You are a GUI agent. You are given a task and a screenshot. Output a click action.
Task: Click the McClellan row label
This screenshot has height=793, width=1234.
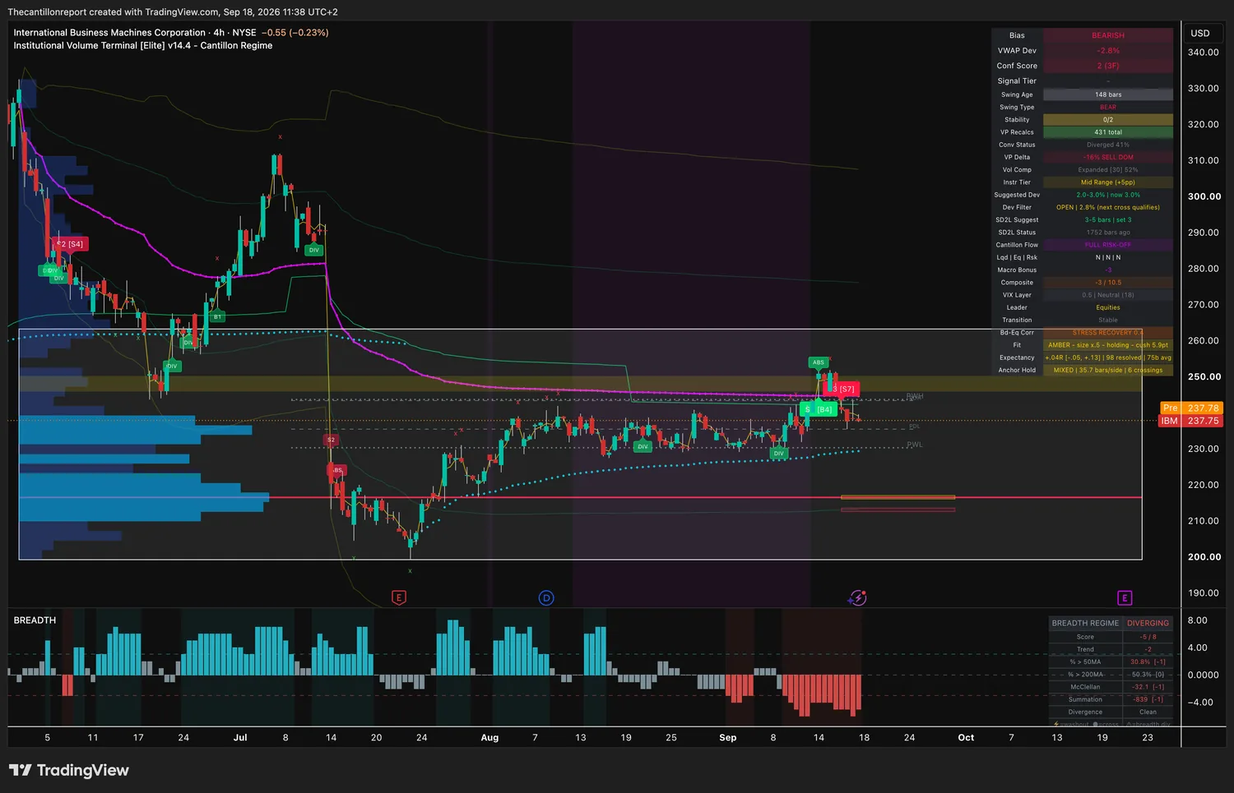[1085, 687]
